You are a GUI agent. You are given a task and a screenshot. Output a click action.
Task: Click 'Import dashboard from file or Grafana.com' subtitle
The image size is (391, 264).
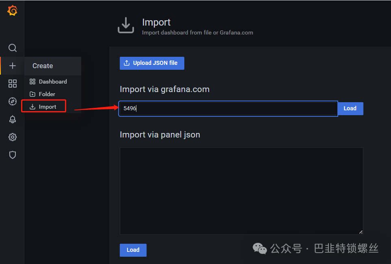tap(197, 32)
